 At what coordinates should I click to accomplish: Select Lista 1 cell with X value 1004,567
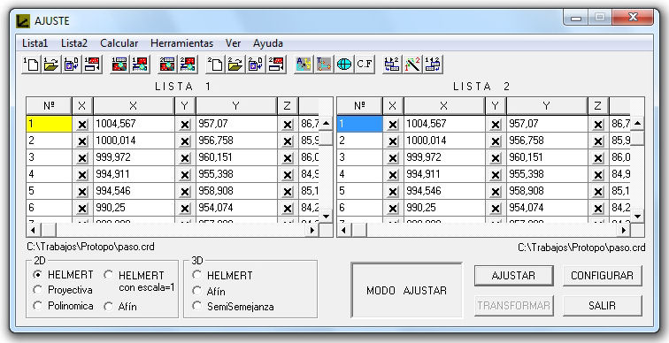[x=134, y=124]
